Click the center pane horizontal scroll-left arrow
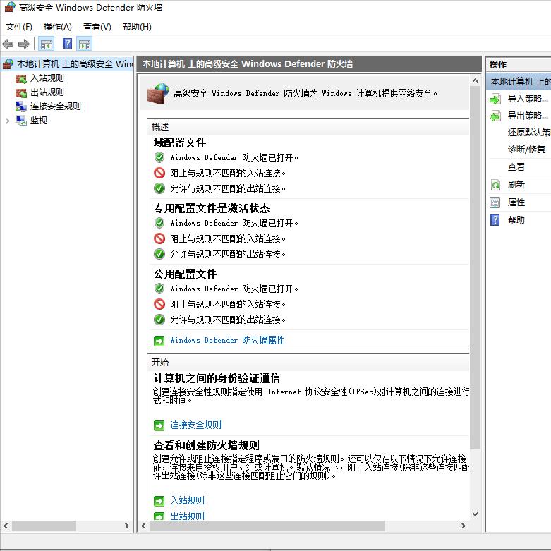This screenshot has width=551, height=551. pos(143,526)
